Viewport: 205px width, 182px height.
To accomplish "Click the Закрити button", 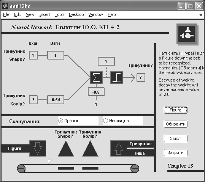I will tap(176, 152).
